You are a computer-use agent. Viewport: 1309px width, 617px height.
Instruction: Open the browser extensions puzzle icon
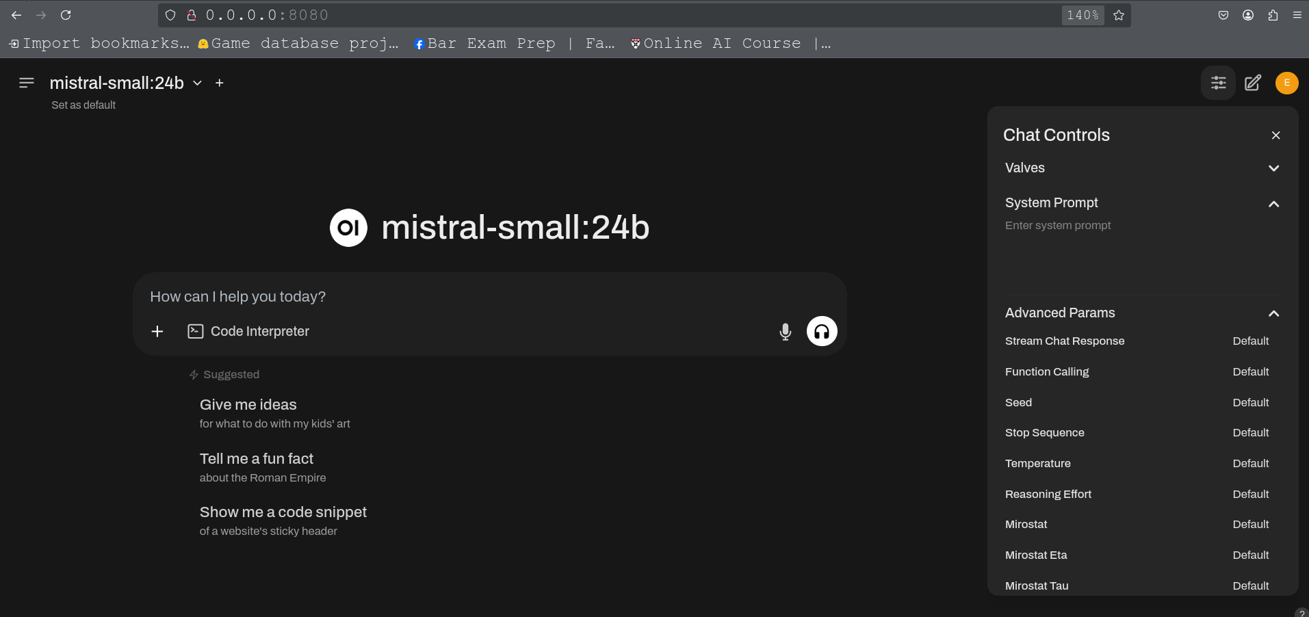coord(1273,15)
